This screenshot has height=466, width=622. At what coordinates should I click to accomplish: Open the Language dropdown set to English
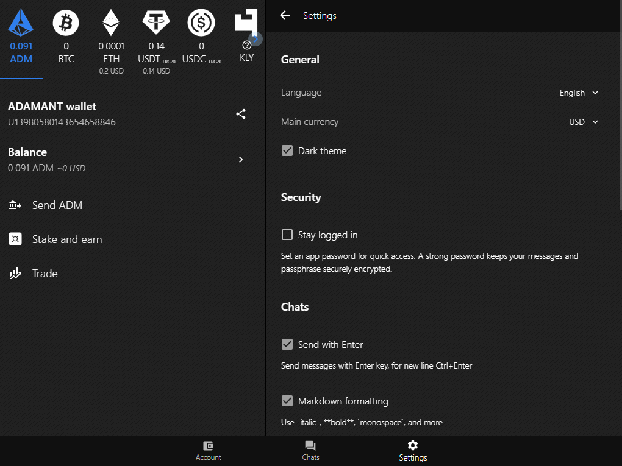(578, 93)
